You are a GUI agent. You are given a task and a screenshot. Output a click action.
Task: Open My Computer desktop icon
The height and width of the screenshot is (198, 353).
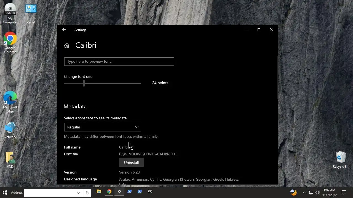click(x=10, y=13)
